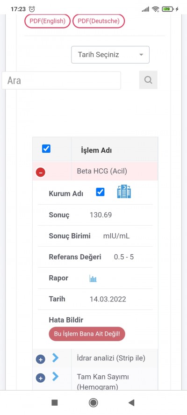Click the İşlem Adı column header

pyautogui.click(x=96, y=150)
